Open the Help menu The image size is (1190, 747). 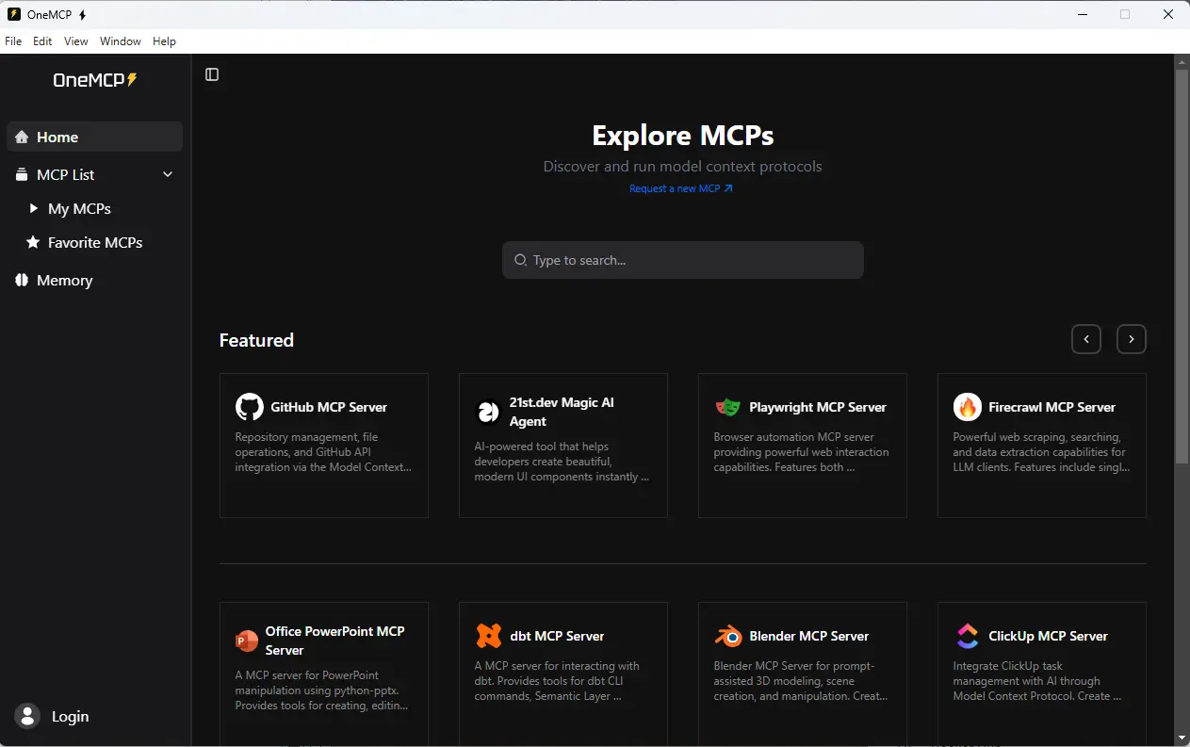(165, 41)
